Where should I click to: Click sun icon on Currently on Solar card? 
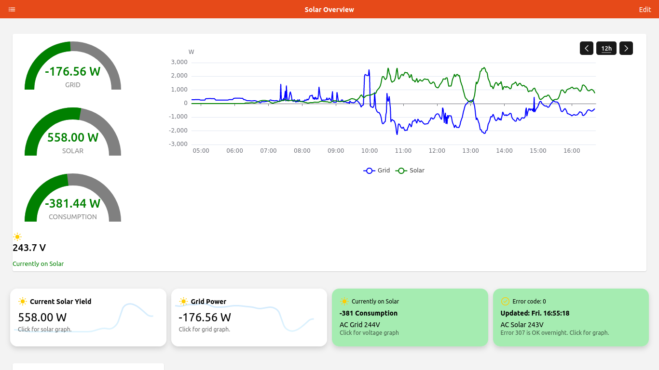click(344, 302)
